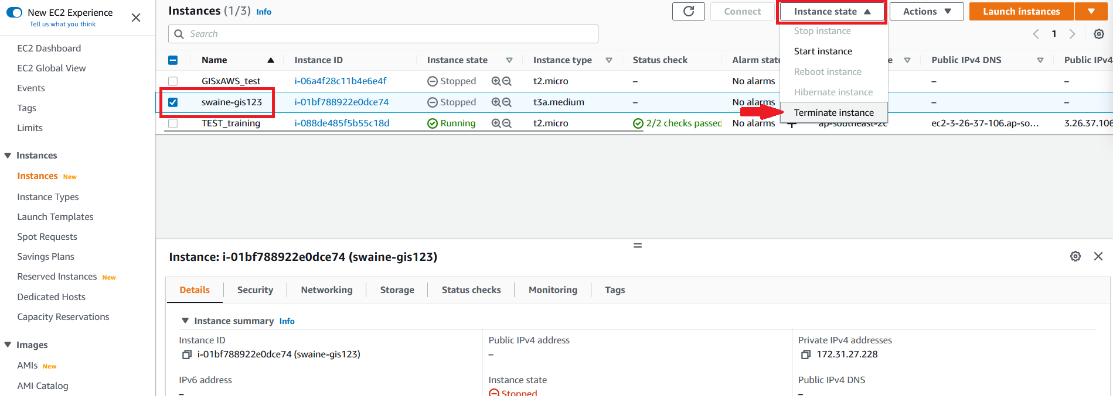
Task: Filter by Instance state column arrow
Action: coord(509,60)
